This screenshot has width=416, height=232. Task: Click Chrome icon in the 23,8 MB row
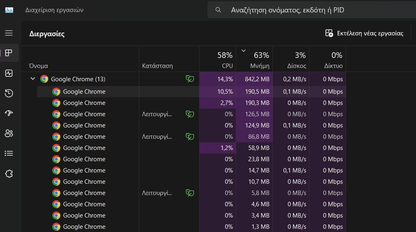[56, 159]
